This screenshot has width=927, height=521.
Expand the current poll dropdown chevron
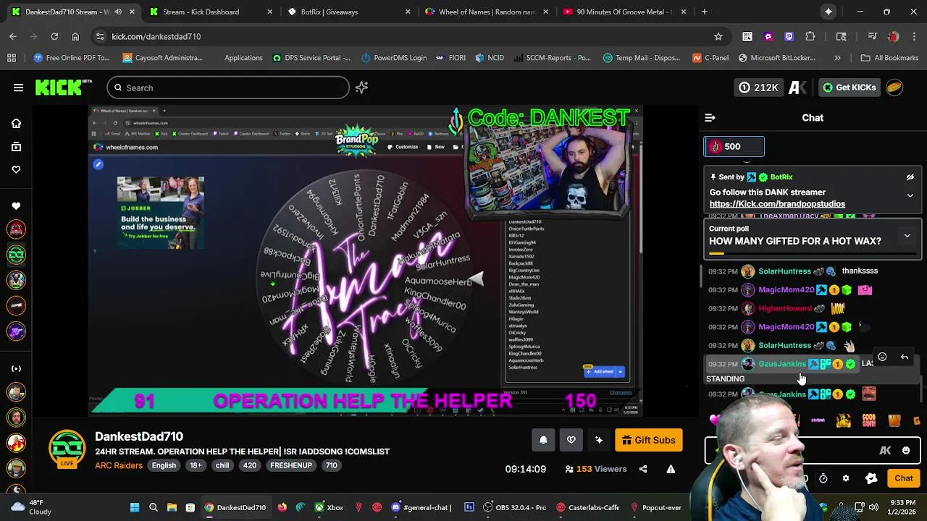tap(907, 235)
